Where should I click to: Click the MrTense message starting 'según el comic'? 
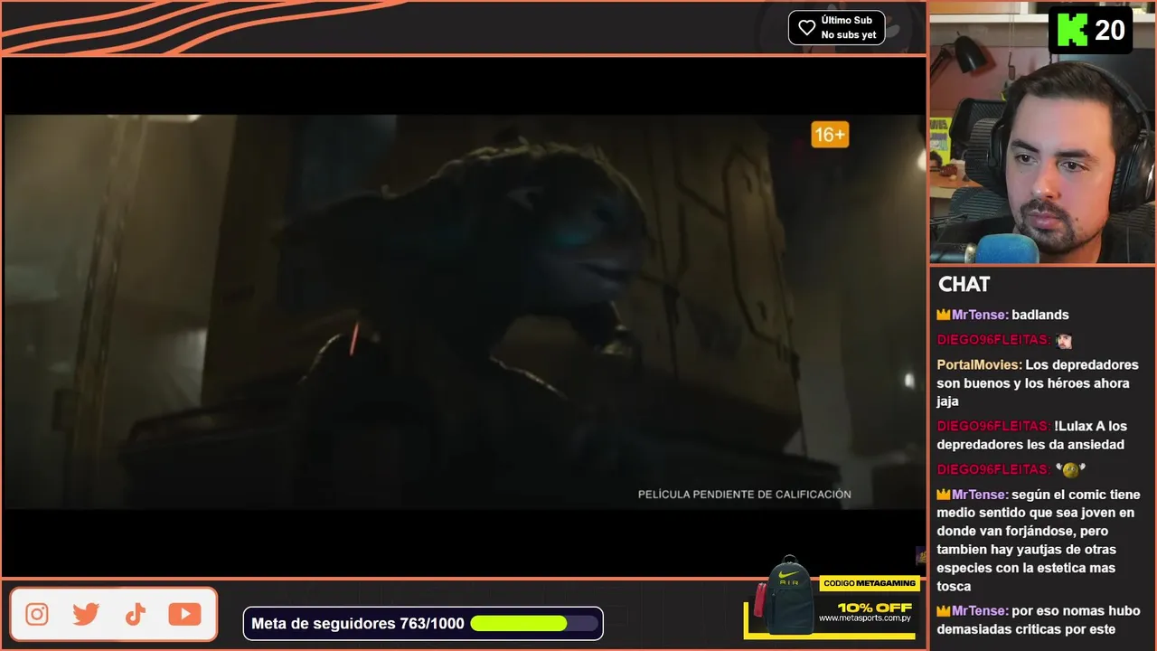point(1039,541)
